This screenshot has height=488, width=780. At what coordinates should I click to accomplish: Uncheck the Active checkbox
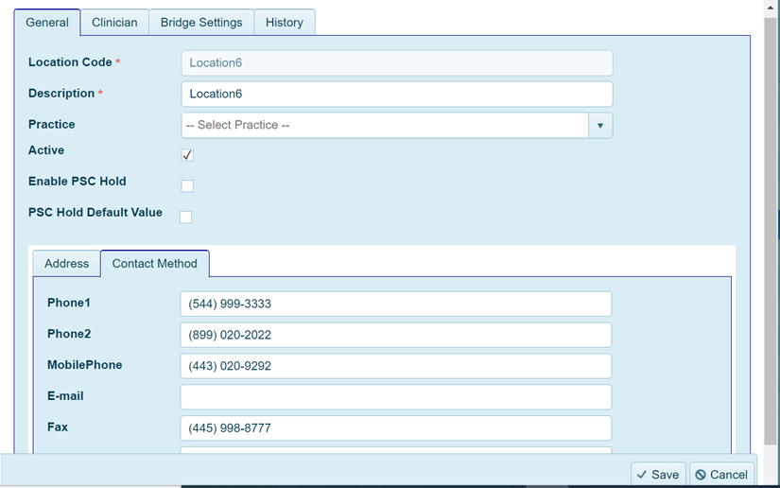coord(187,155)
